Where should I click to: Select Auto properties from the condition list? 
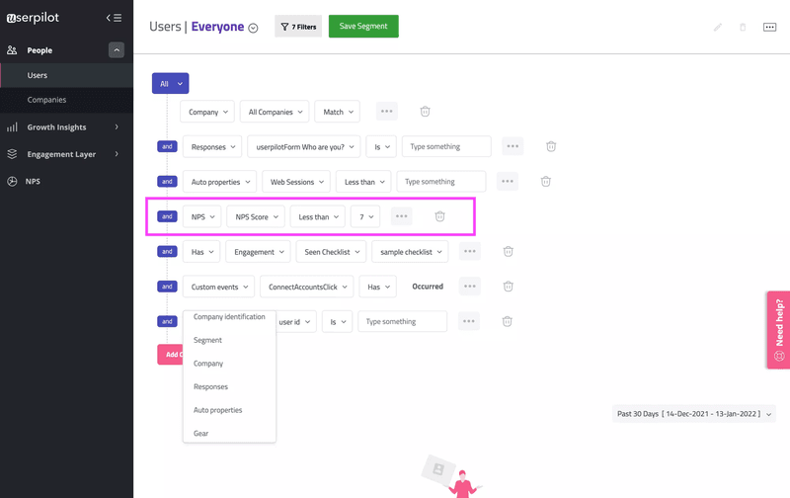[217, 410]
